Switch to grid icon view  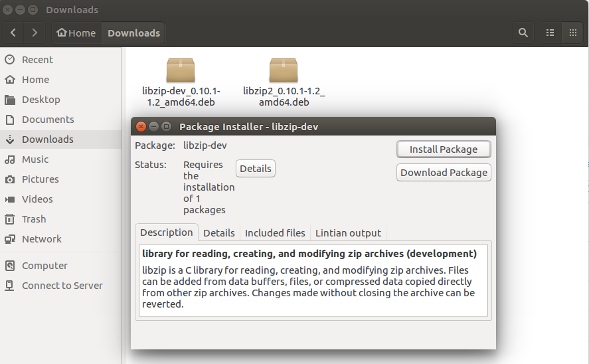coord(572,33)
